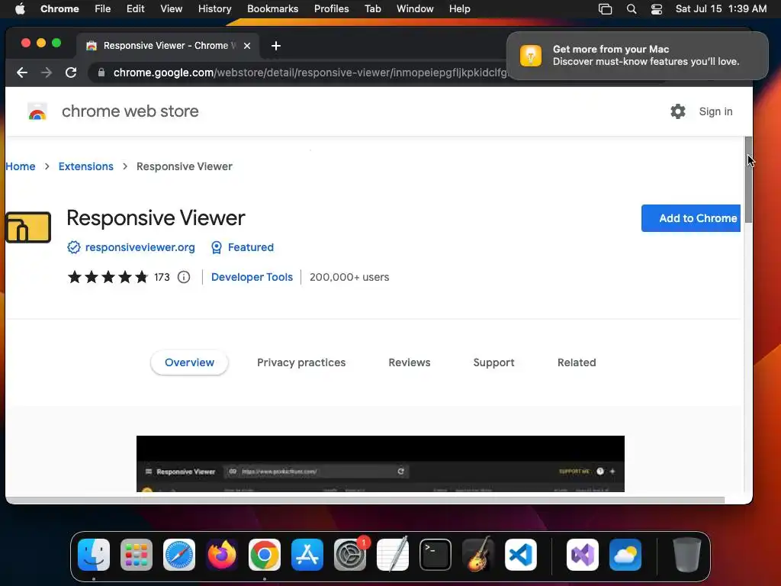Open Finder from the dock
Screen dimensions: 781x586
click(94, 555)
